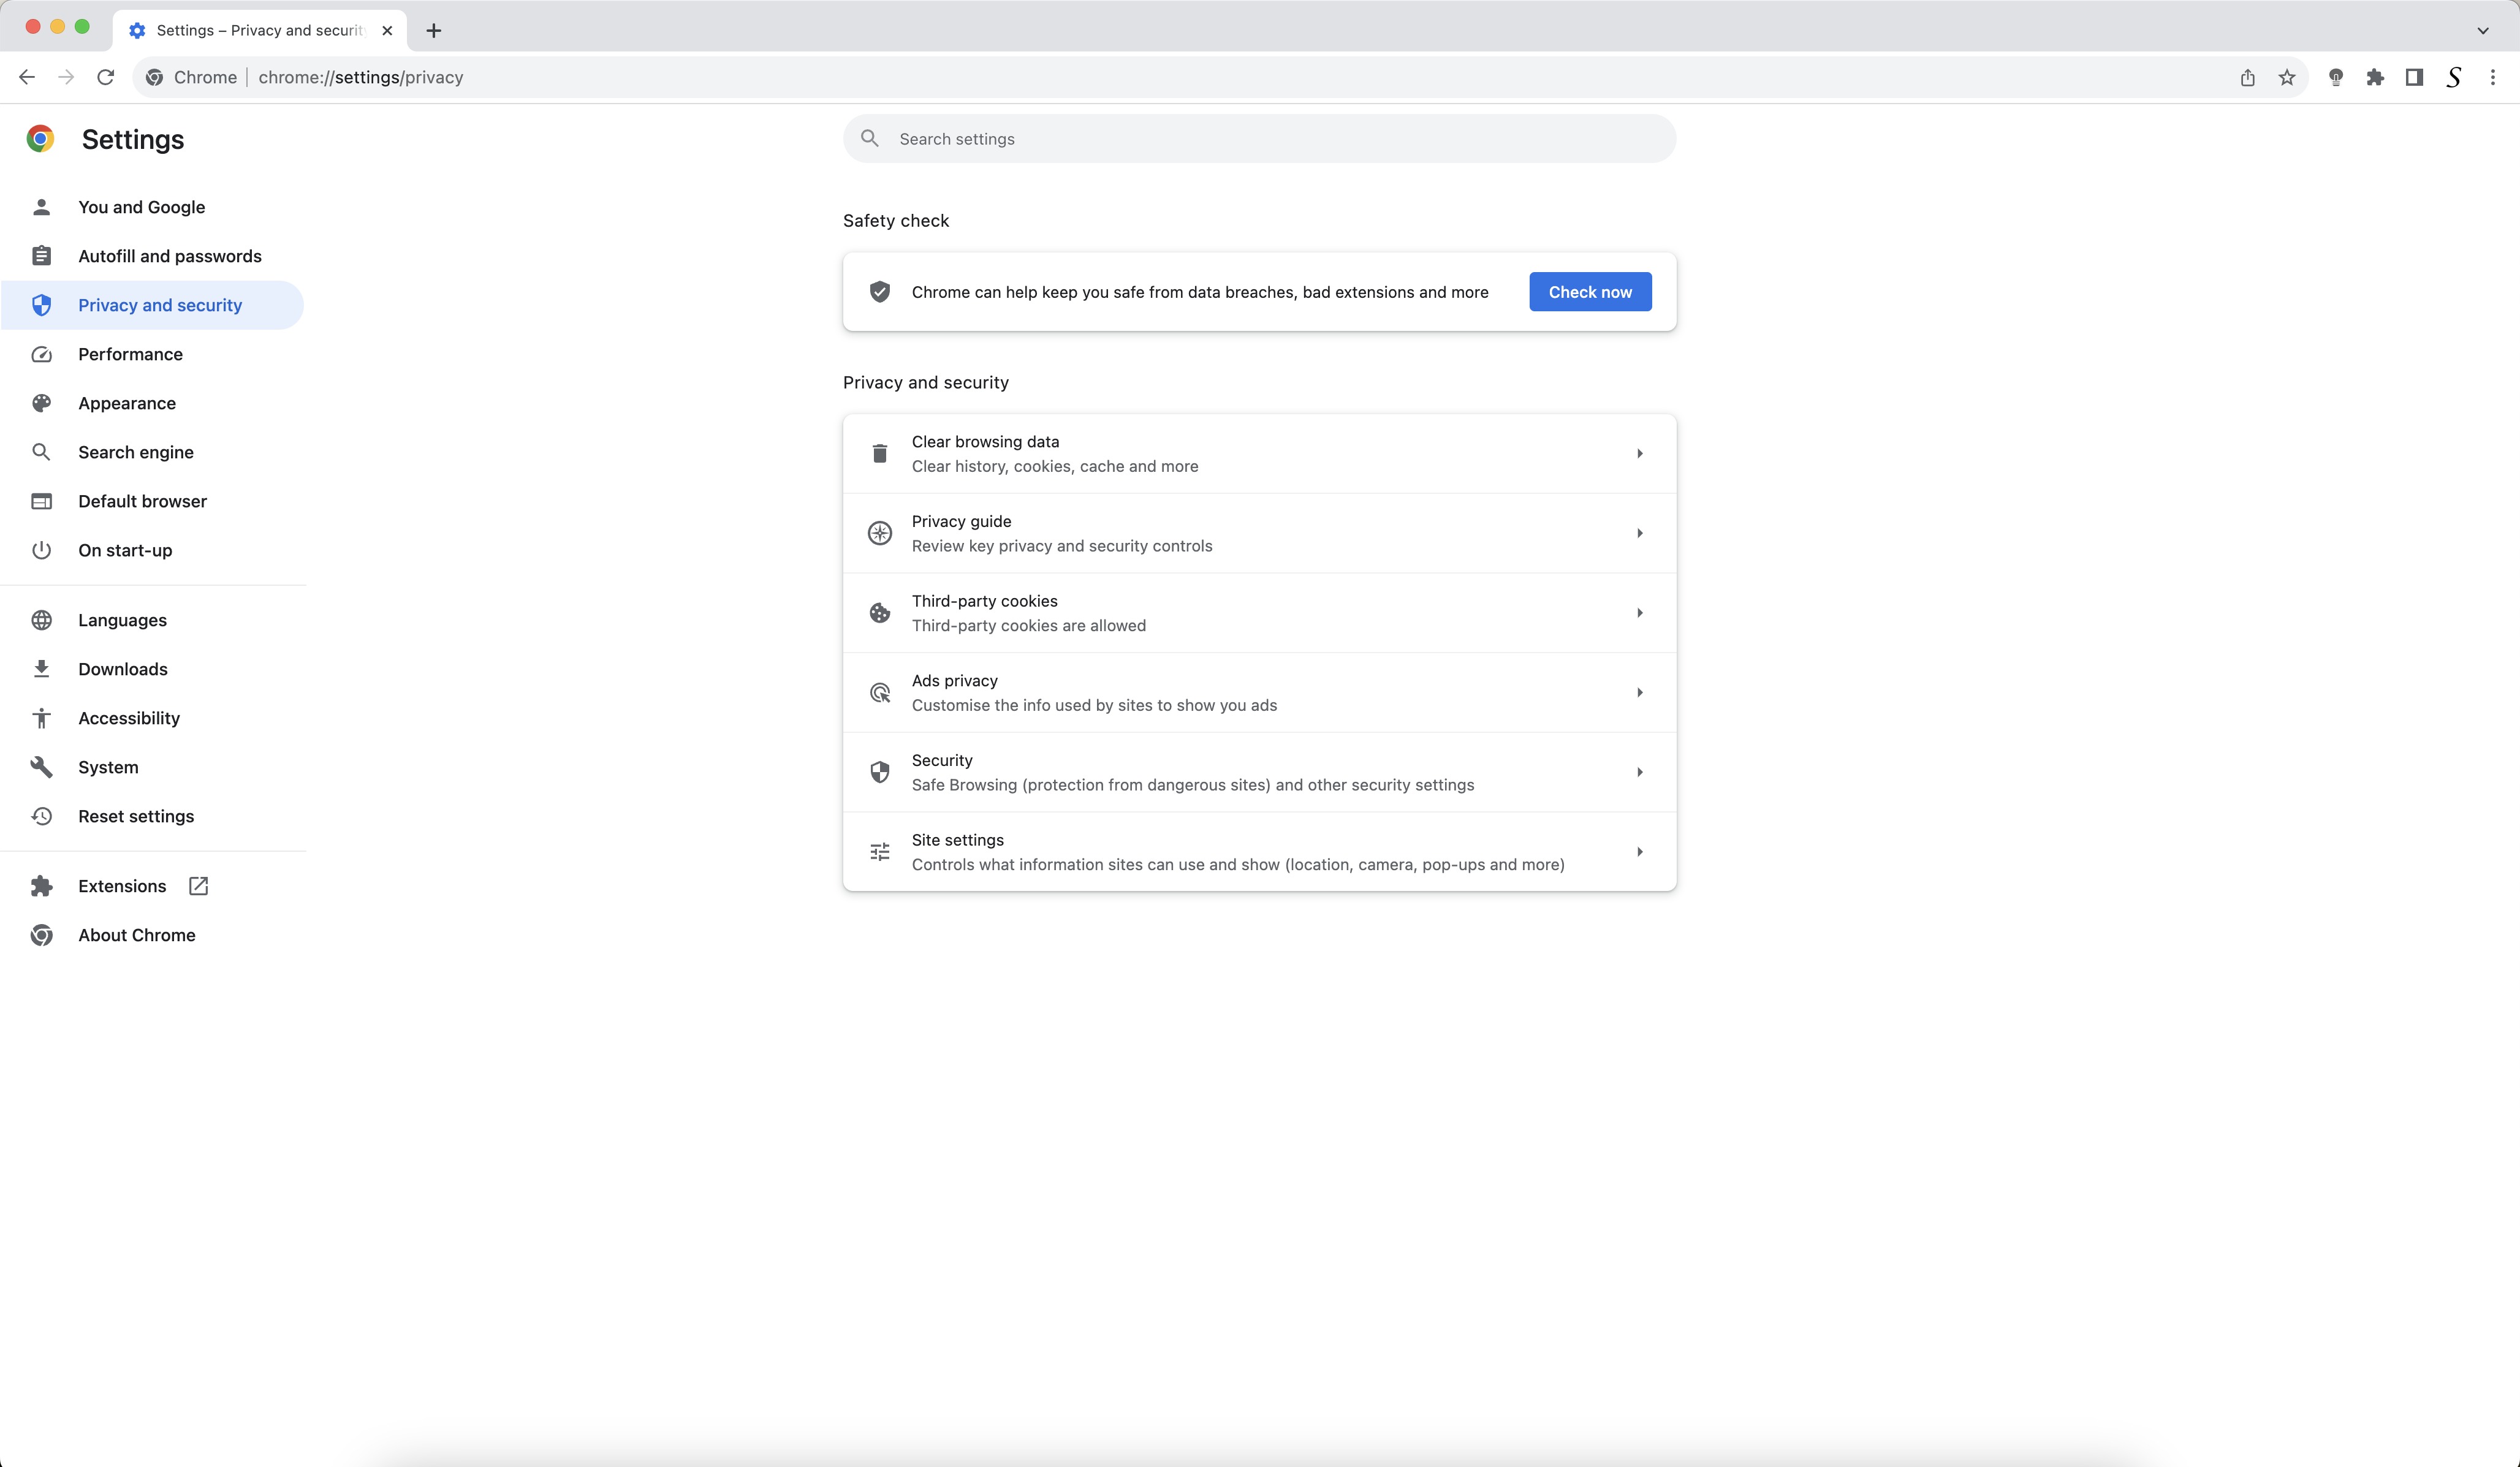Click the Search settings field
Screen dimensions: 2520x1467
click(x=1260, y=139)
